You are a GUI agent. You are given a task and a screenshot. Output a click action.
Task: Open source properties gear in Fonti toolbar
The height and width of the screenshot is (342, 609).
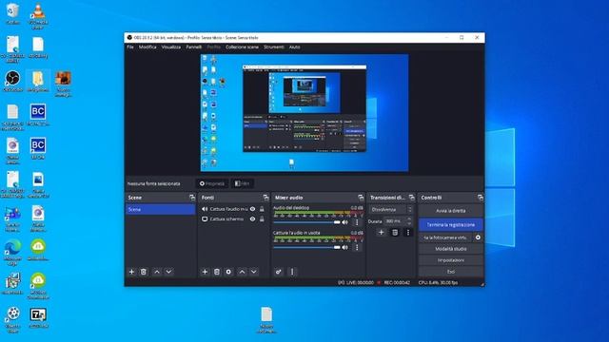pos(228,272)
